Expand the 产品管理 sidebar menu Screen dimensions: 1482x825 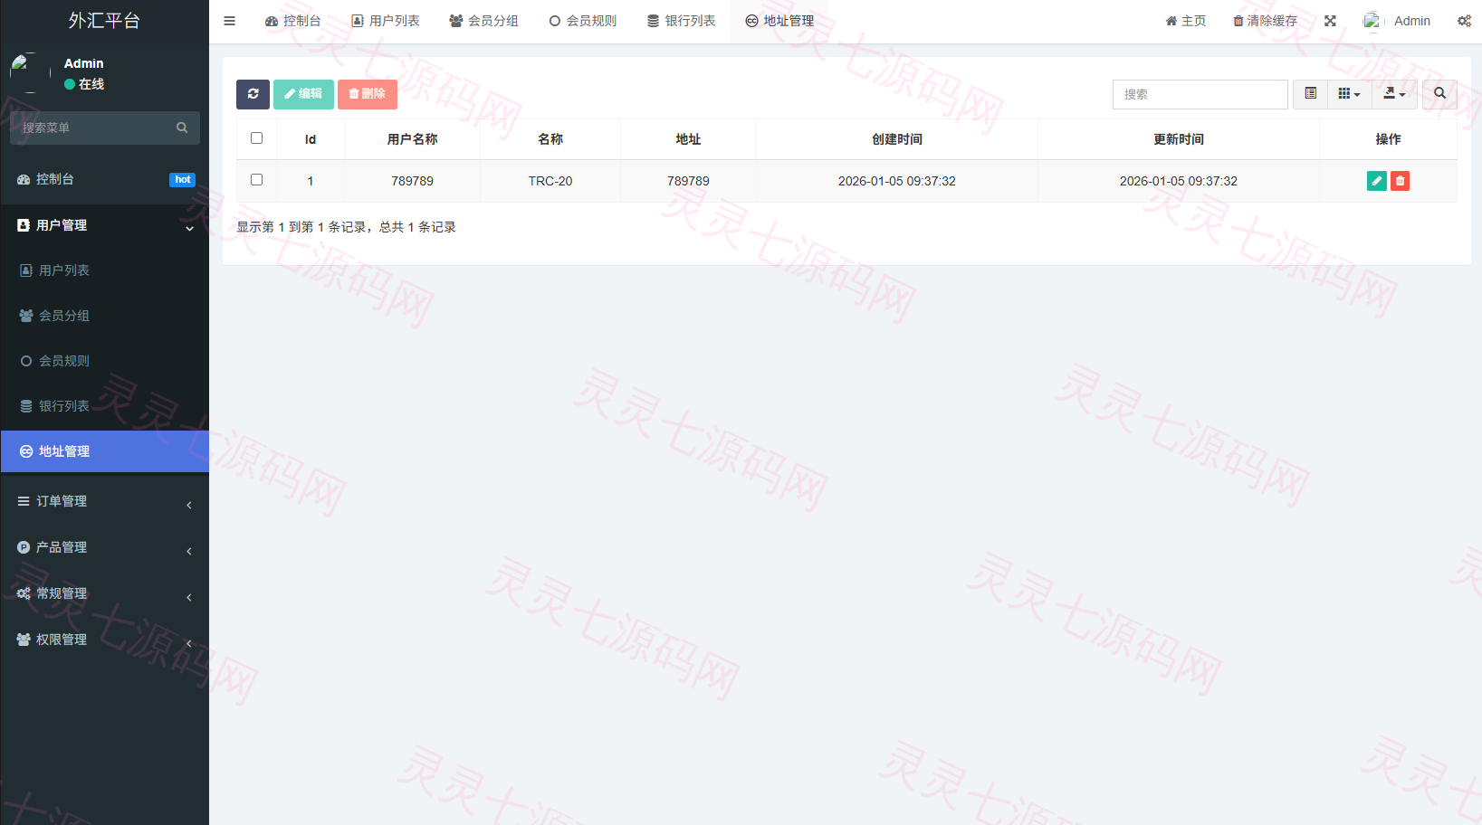[105, 547]
